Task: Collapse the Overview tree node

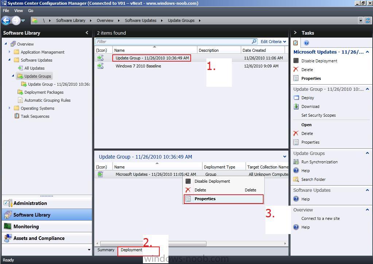Action: click(6, 44)
